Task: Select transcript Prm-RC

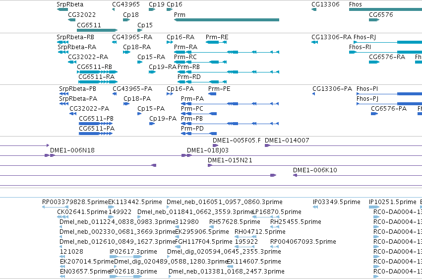Action: coord(185,57)
